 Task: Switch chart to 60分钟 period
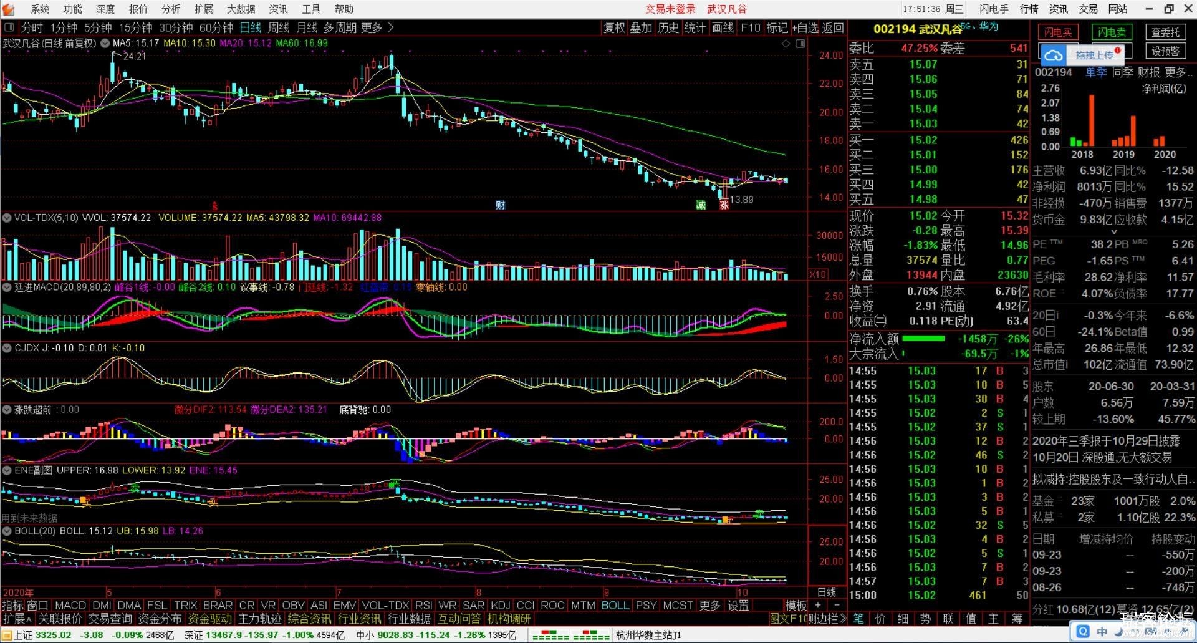point(216,27)
